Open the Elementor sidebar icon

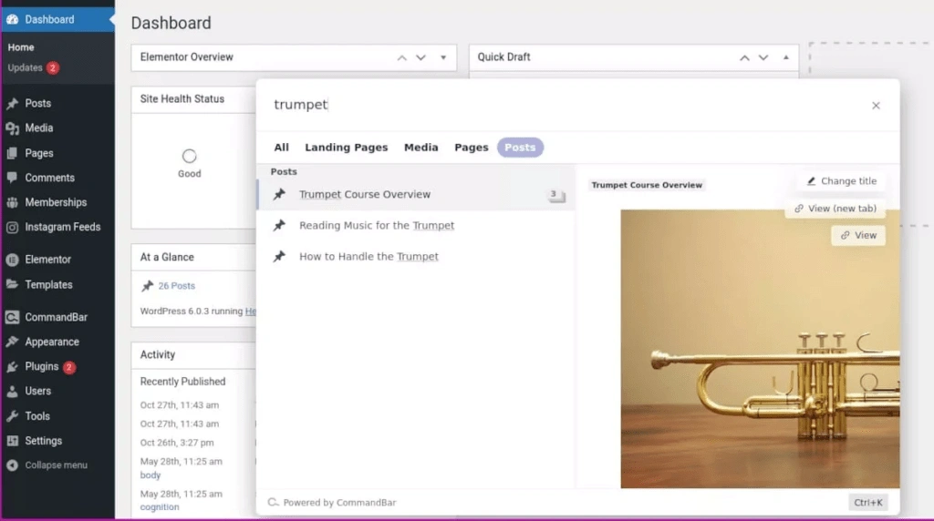(13, 260)
